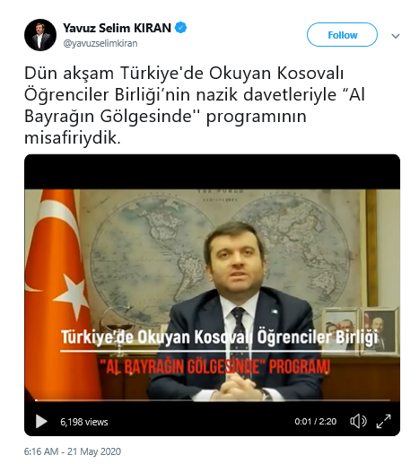This screenshot has height=464, width=419.
Task: Click the 6:16 AM - 21 May 2020 timestamp
Action: point(73,451)
